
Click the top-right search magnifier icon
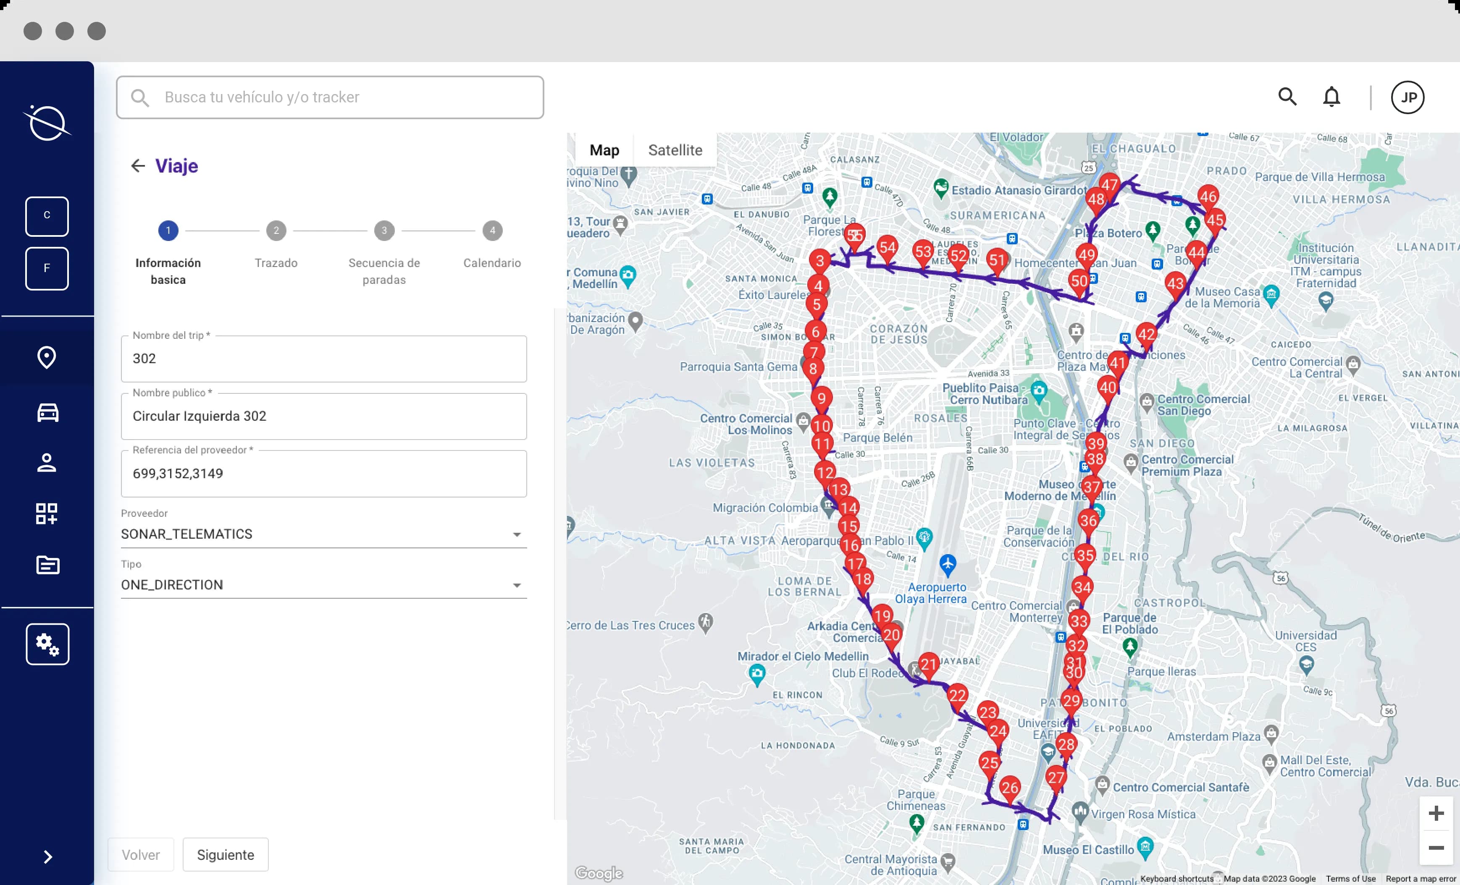coord(1287,97)
